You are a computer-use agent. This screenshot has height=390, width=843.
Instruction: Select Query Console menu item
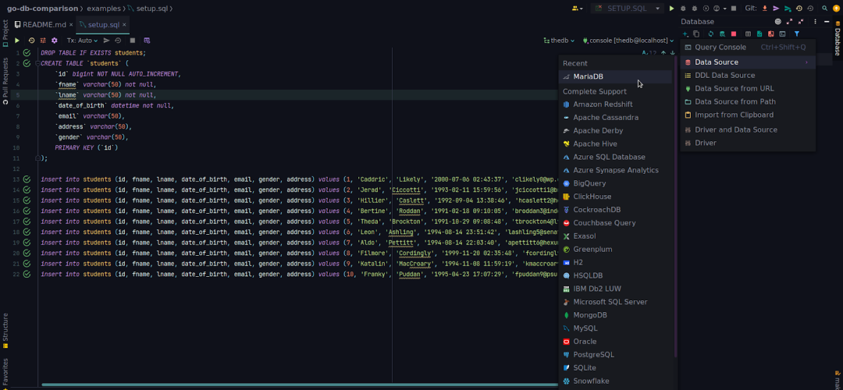(748, 48)
